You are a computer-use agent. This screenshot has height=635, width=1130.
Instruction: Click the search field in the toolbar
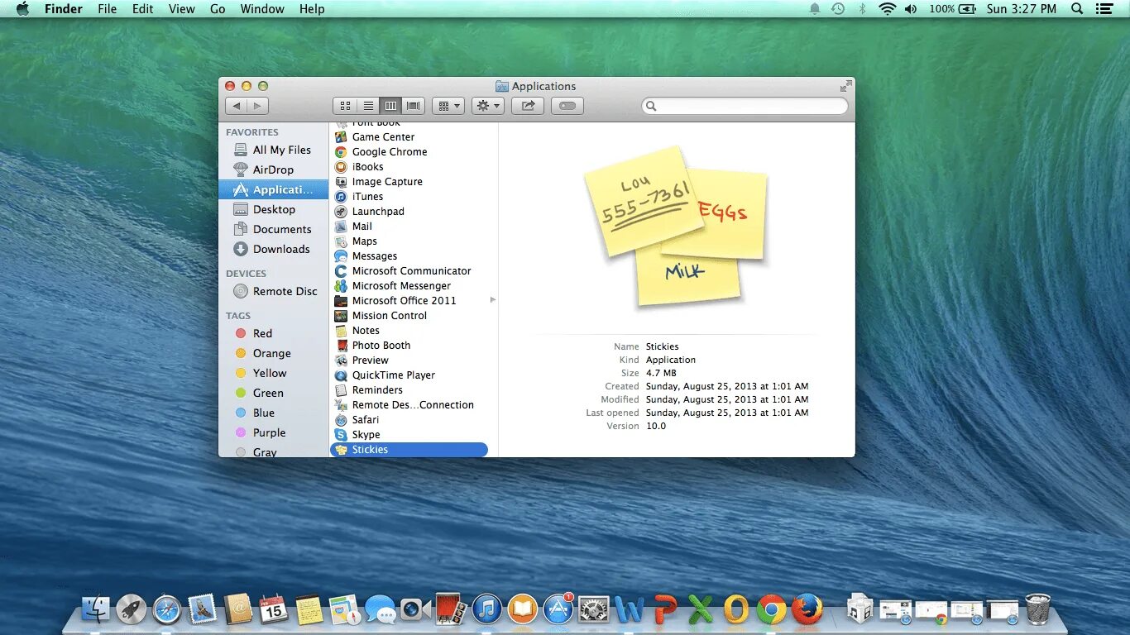click(x=743, y=105)
